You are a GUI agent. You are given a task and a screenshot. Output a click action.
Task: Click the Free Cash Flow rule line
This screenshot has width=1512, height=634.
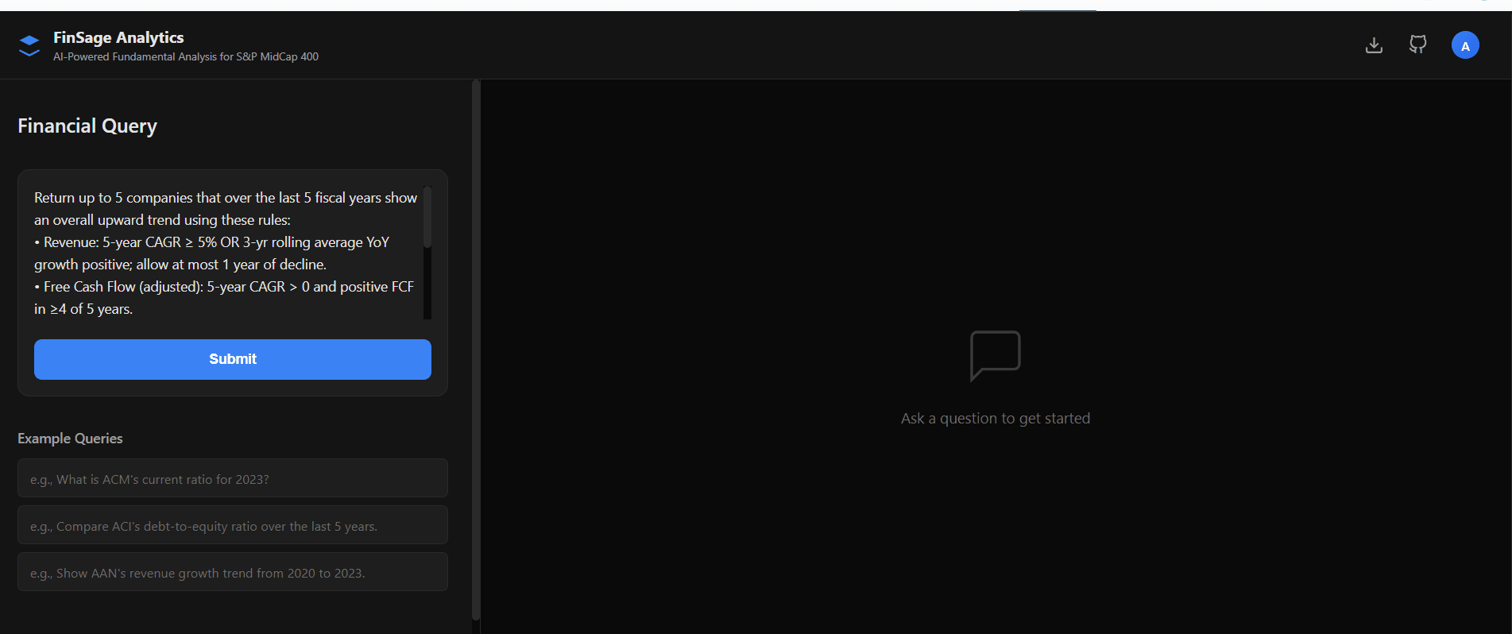(228, 287)
